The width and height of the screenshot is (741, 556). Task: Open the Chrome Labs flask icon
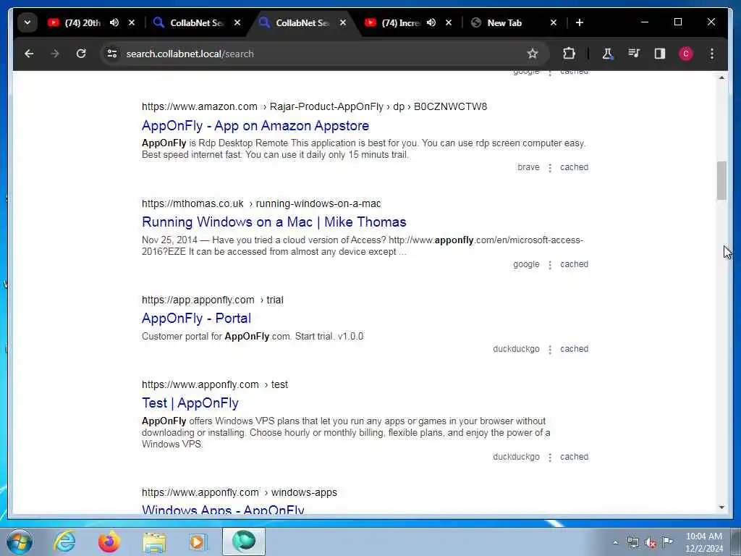click(x=608, y=54)
